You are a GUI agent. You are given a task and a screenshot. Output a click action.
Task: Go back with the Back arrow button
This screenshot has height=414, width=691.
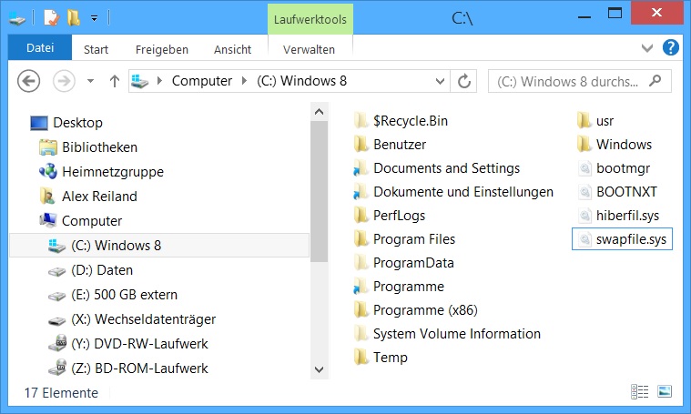tap(28, 81)
